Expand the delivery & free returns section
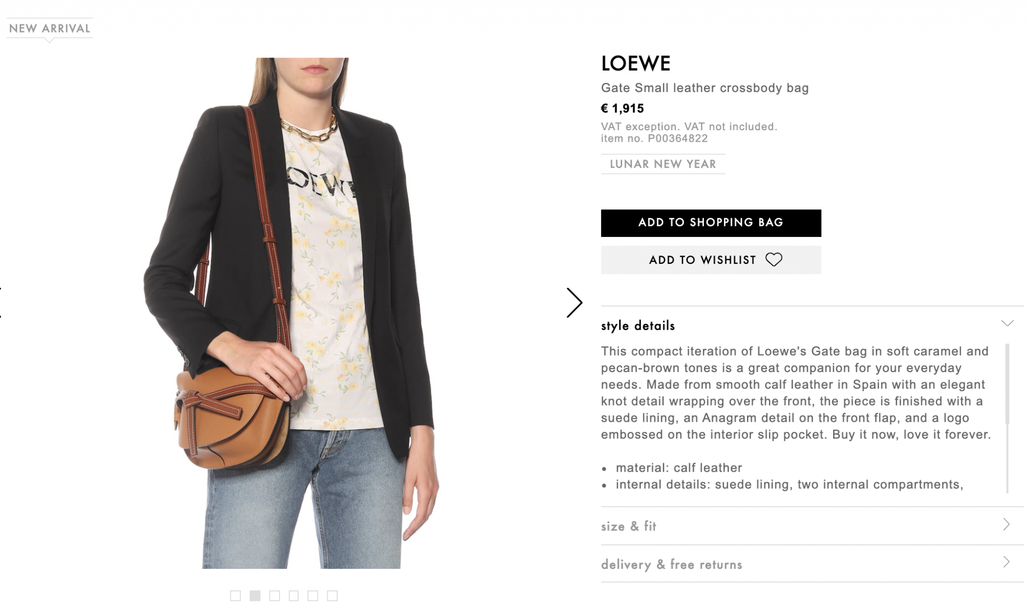Screen dimensions: 1026x609 (1006, 562)
